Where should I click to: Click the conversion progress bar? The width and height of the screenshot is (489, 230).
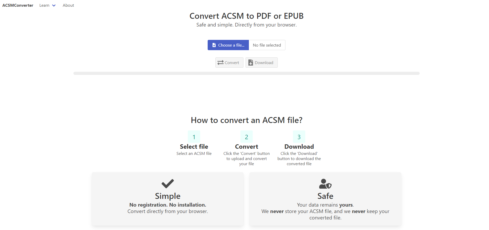[246, 73]
